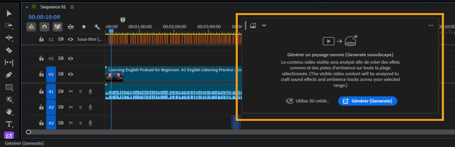Screen dimensions: 455x147
Task: Solo audio track A1 with S button
Action: point(80,91)
